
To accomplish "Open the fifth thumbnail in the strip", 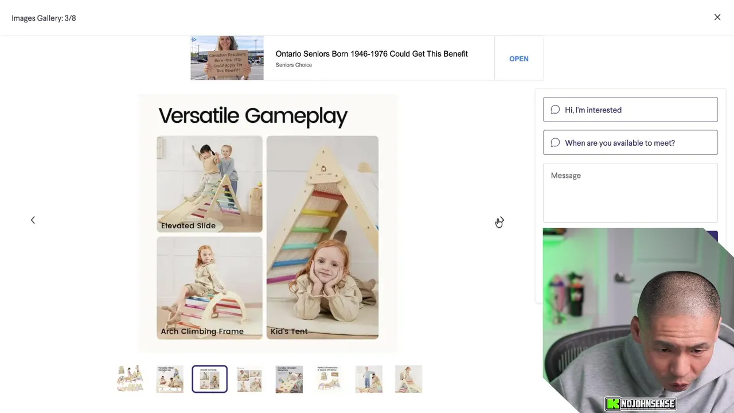I will tap(289, 379).
